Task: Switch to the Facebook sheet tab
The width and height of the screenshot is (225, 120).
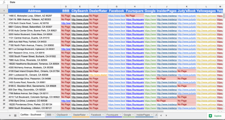Action: point(96,115)
